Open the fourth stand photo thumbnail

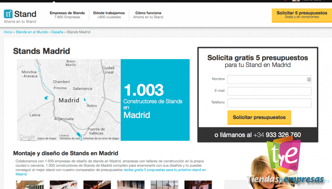pos(131,184)
